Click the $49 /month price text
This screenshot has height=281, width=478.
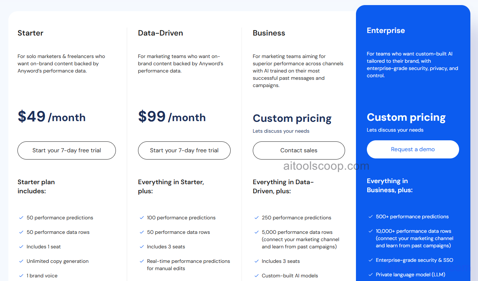click(52, 117)
